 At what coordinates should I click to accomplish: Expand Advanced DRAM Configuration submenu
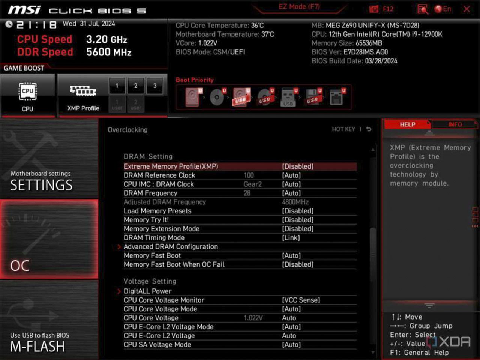tap(171, 247)
